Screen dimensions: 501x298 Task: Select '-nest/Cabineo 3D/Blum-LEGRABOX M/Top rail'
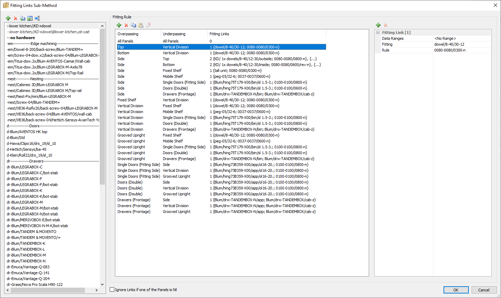53,91
